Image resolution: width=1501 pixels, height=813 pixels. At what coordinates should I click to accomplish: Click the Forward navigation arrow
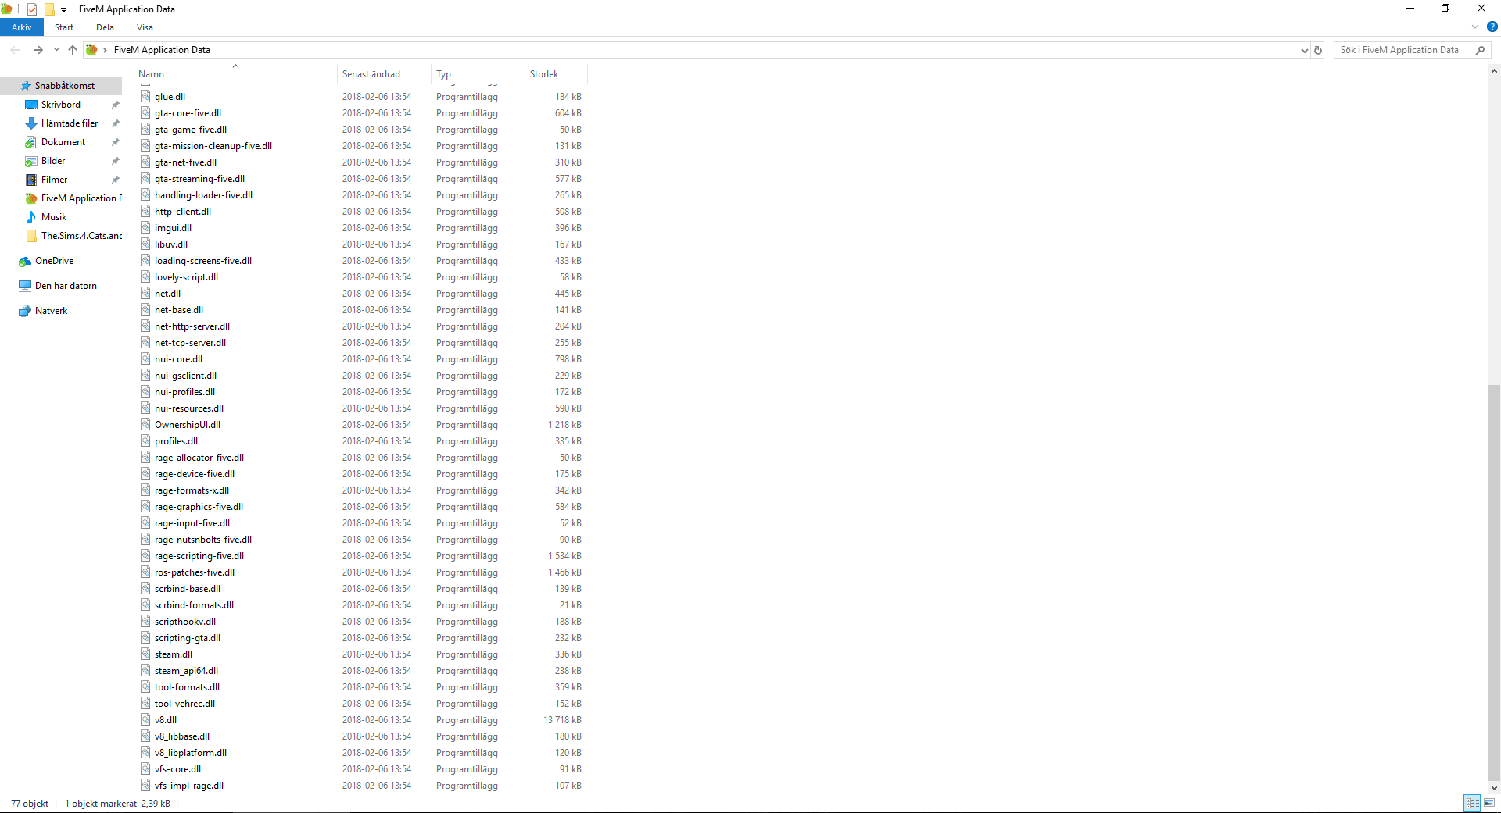coord(38,50)
